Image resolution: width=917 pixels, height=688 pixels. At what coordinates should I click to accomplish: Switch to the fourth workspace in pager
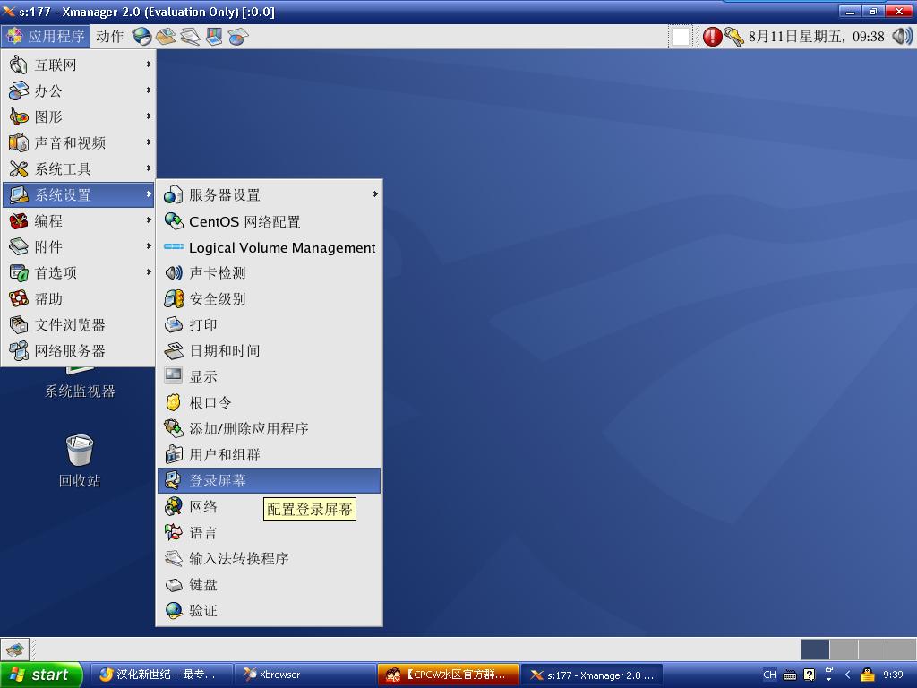901,649
